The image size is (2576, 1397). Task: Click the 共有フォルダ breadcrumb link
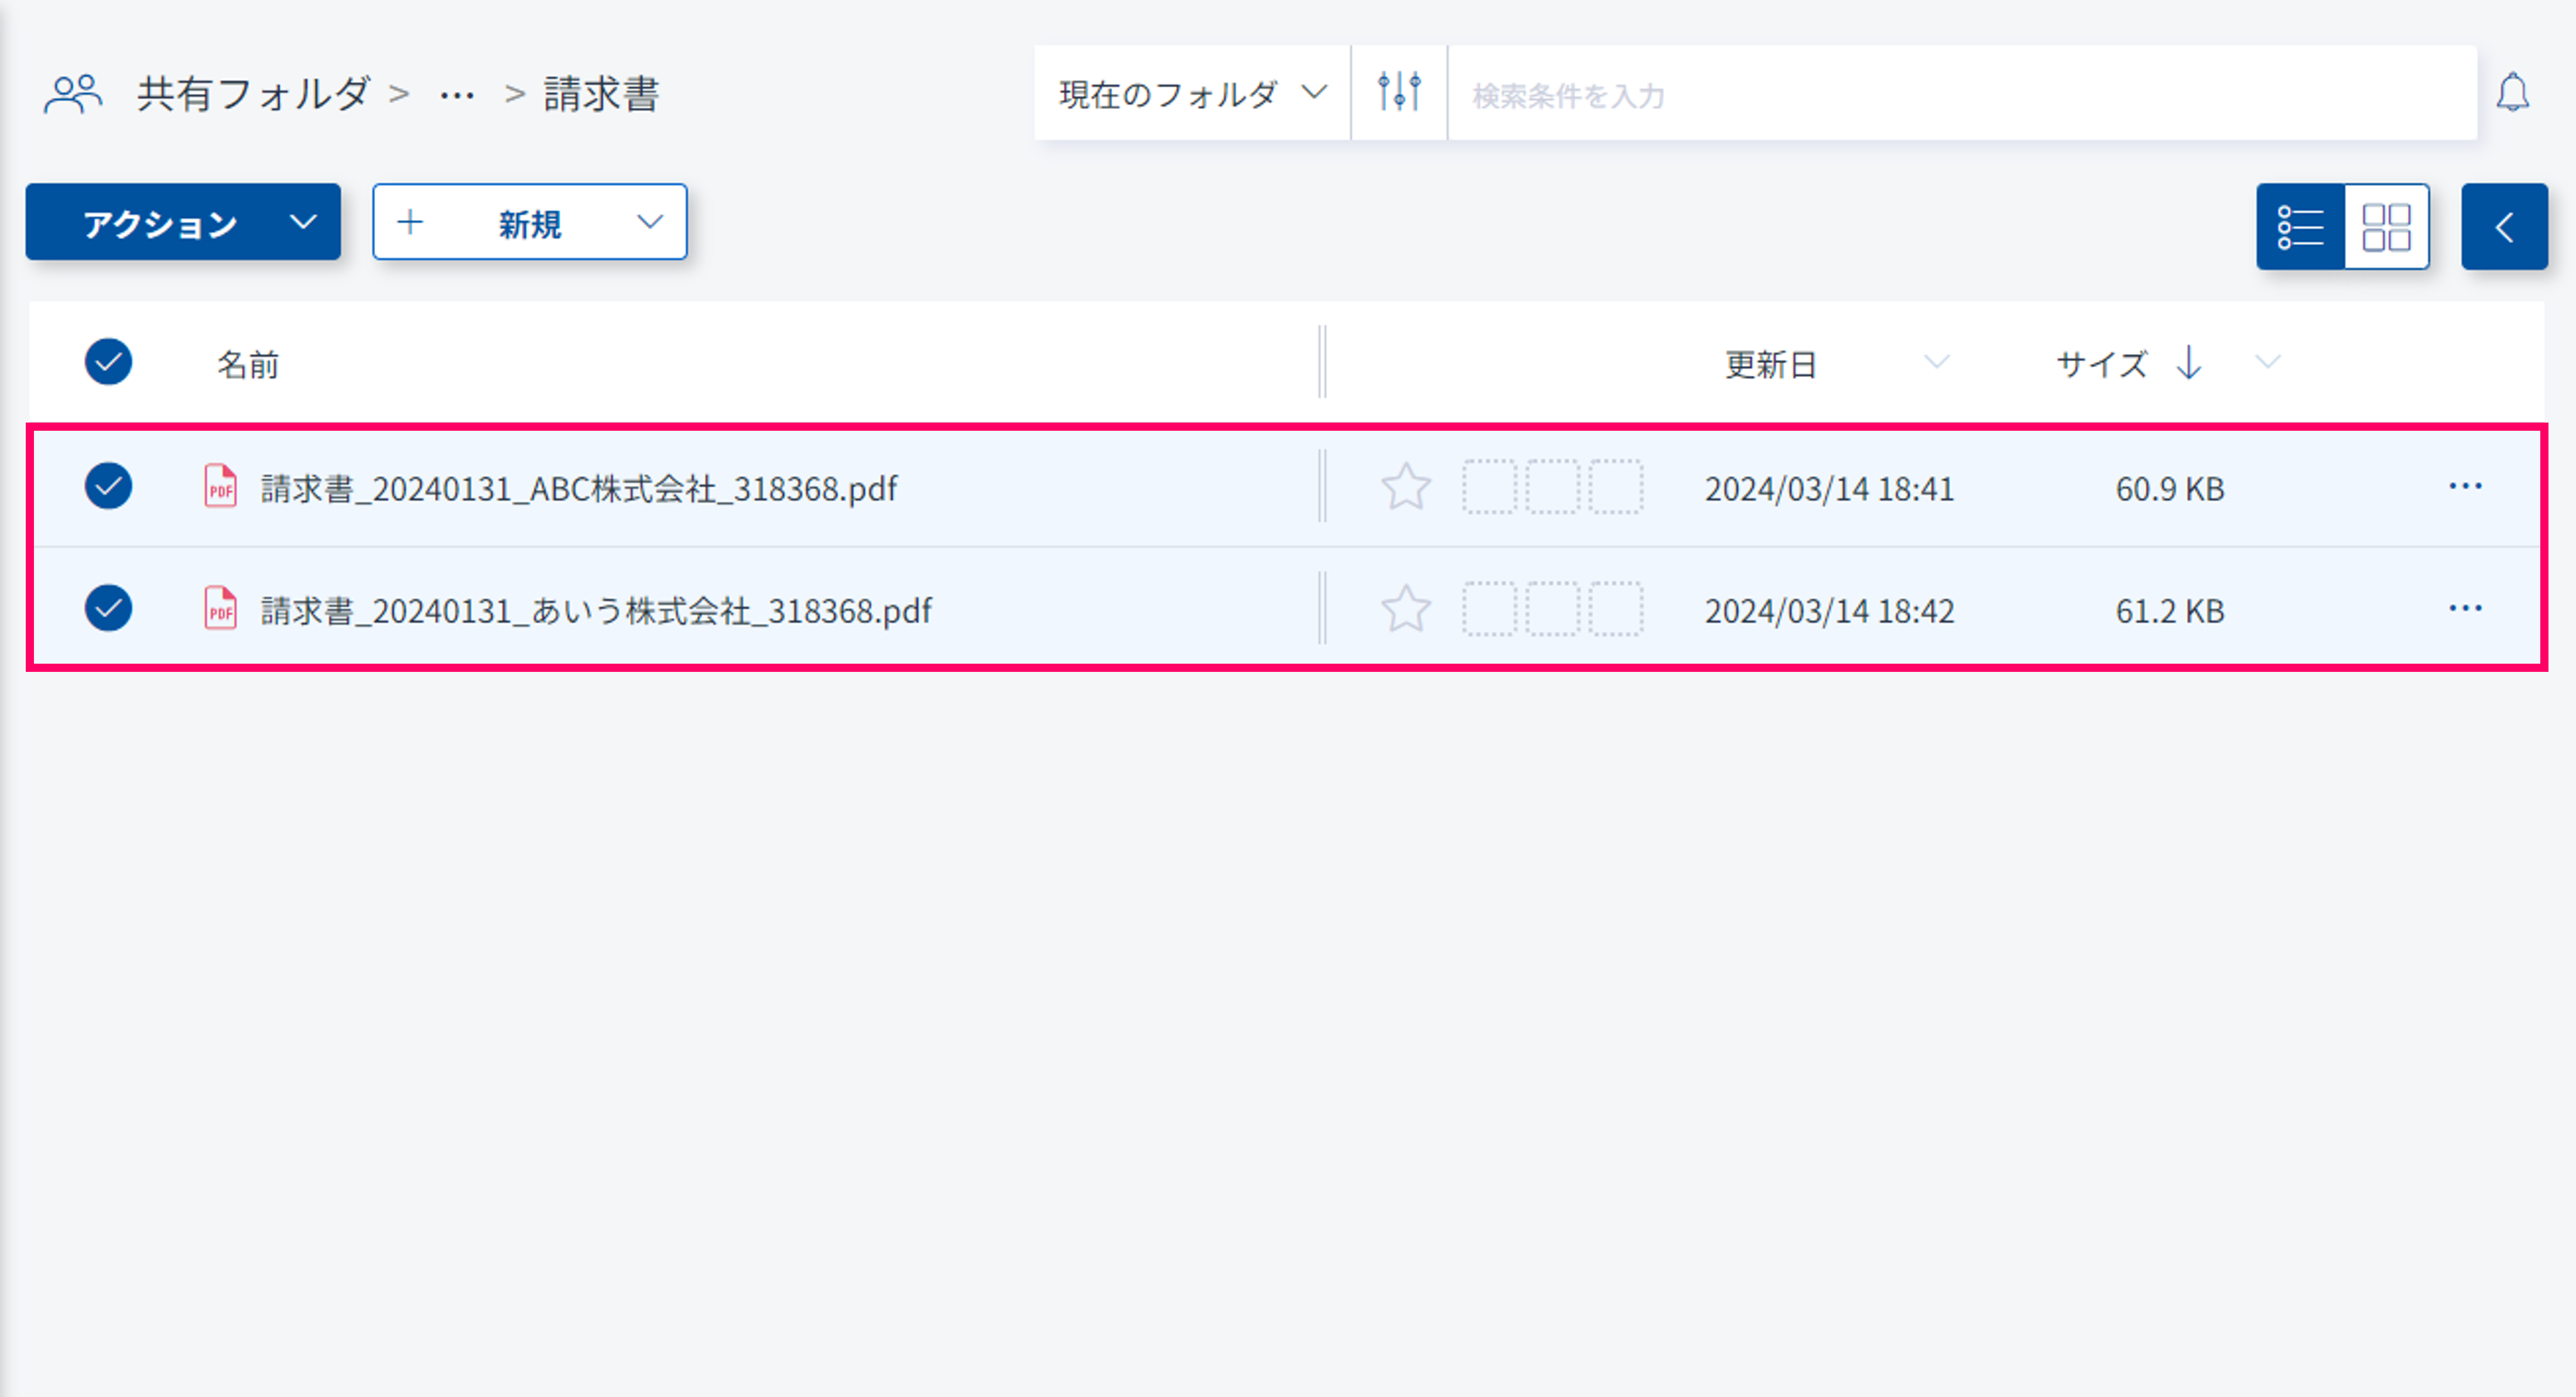(x=253, y=95)
